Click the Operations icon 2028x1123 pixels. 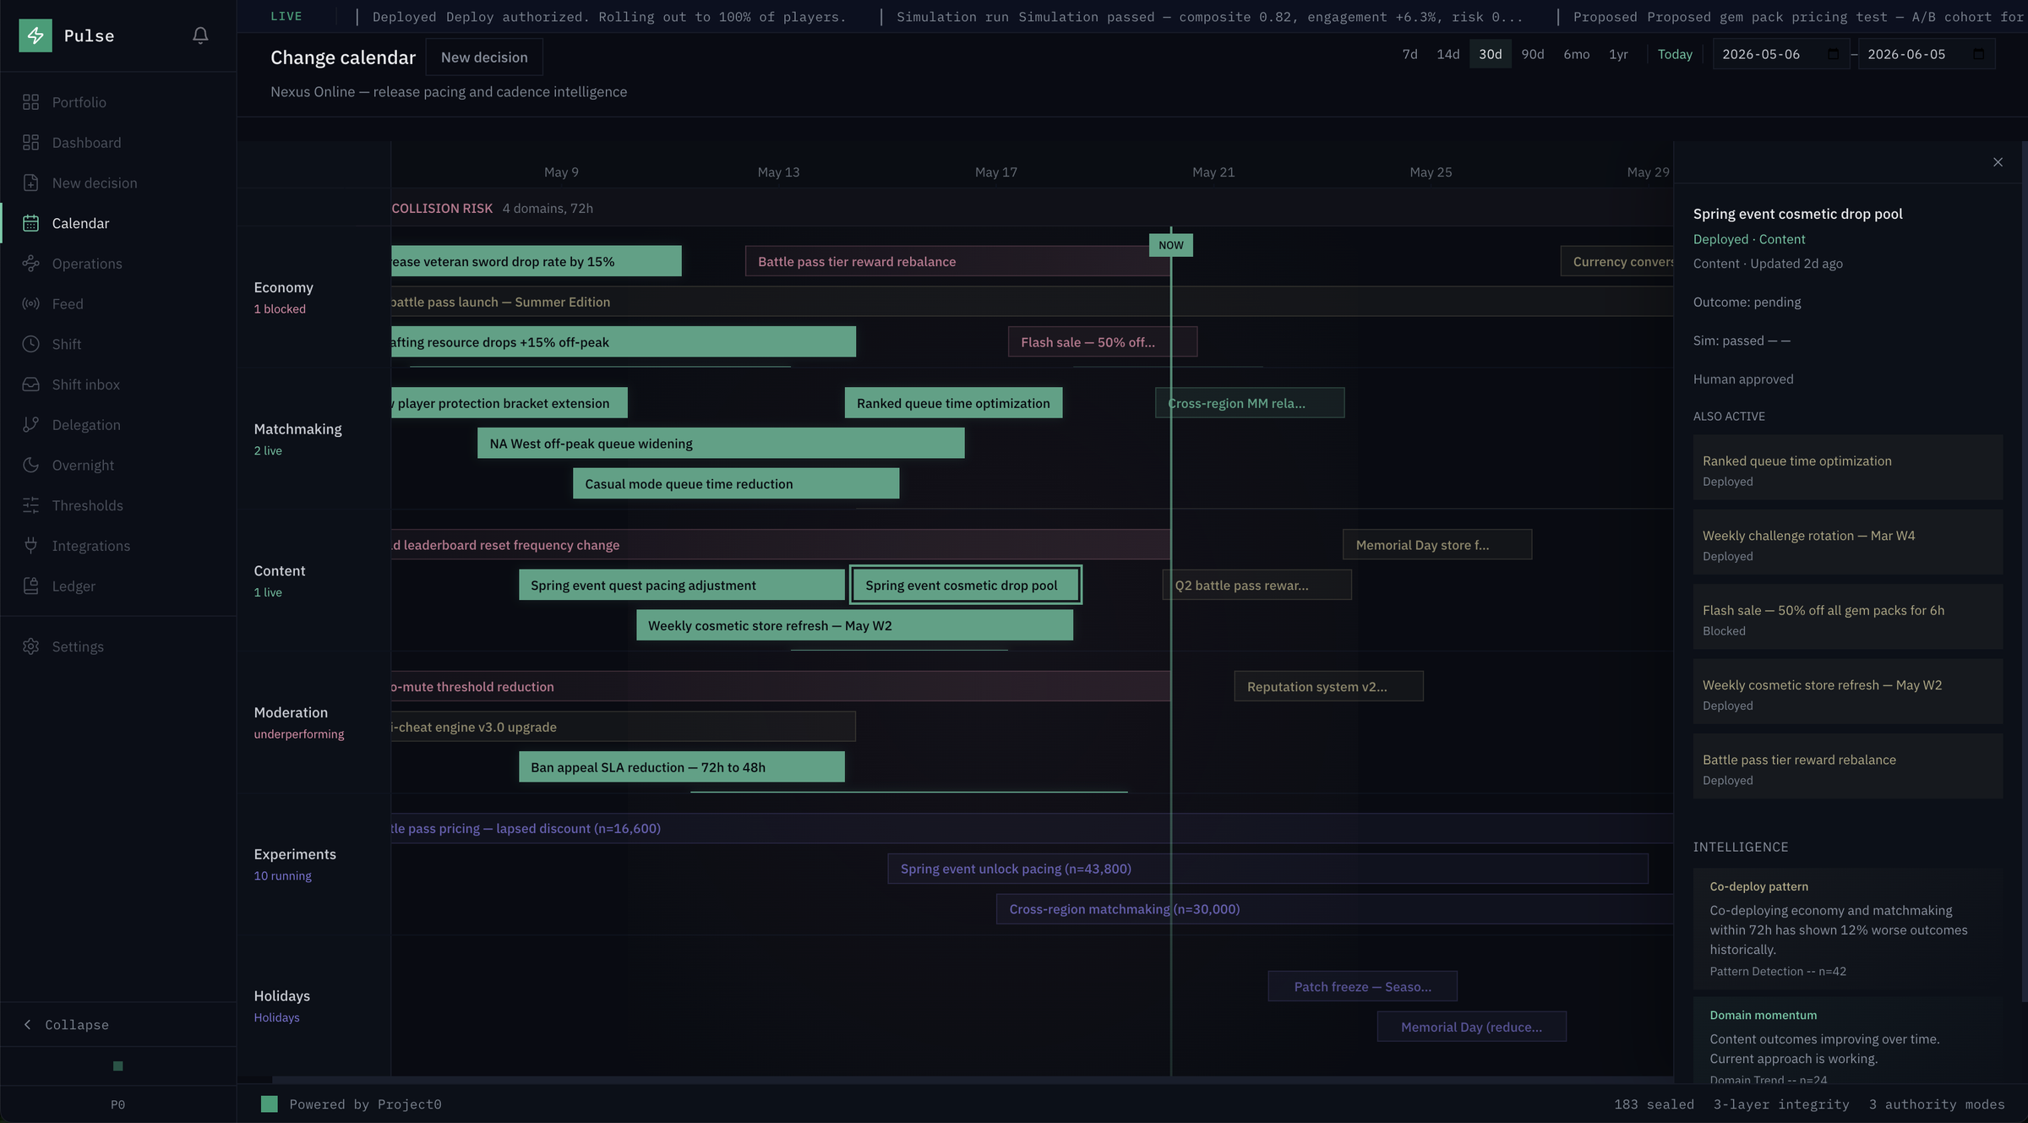[x=31, y=264]
